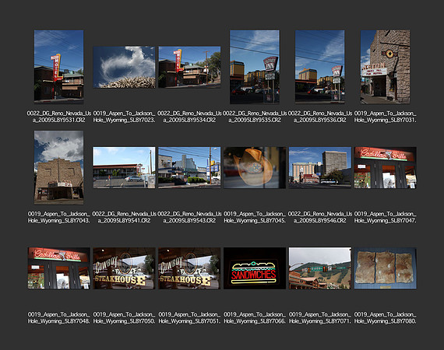Choose street with utility pole thumbnail SL8Y9543
The image size is (444, 350).
[189, 167]
